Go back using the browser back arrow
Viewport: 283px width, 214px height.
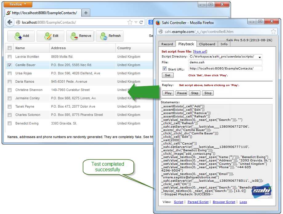coord(10,22)
